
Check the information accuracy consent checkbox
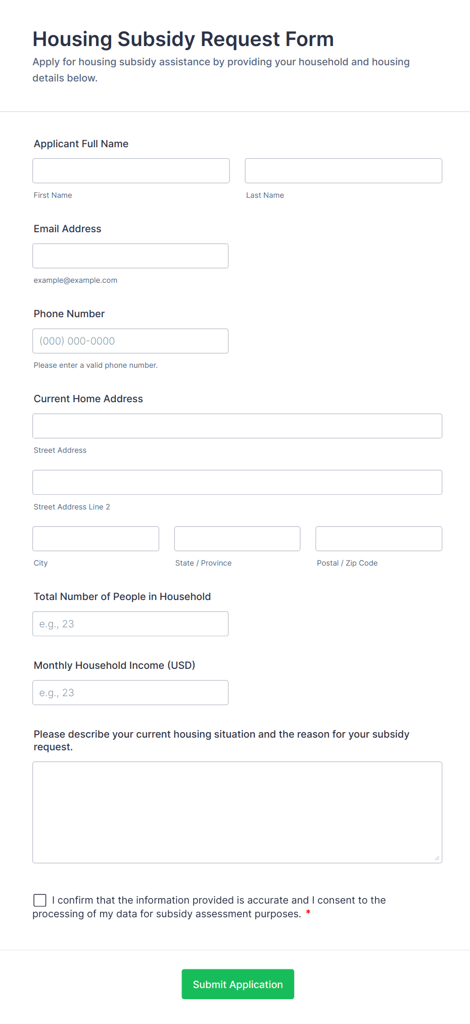click(40, 900)
